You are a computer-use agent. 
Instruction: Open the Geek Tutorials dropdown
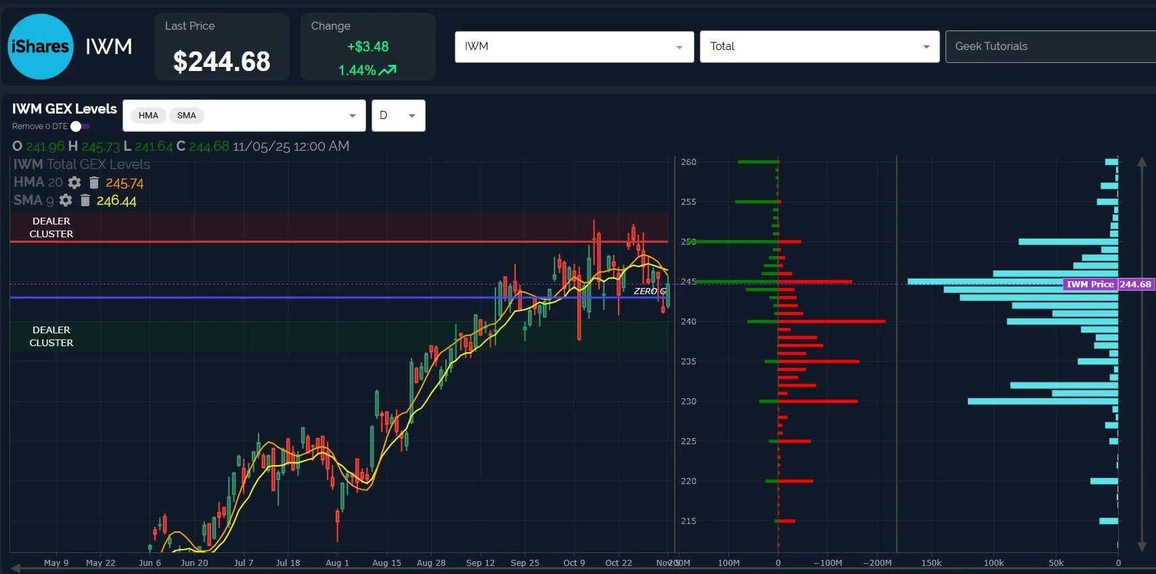click(1050, 47)
